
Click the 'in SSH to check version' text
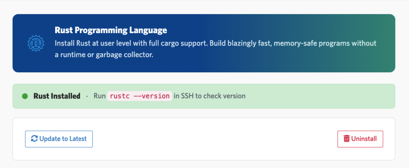[209, 96]
